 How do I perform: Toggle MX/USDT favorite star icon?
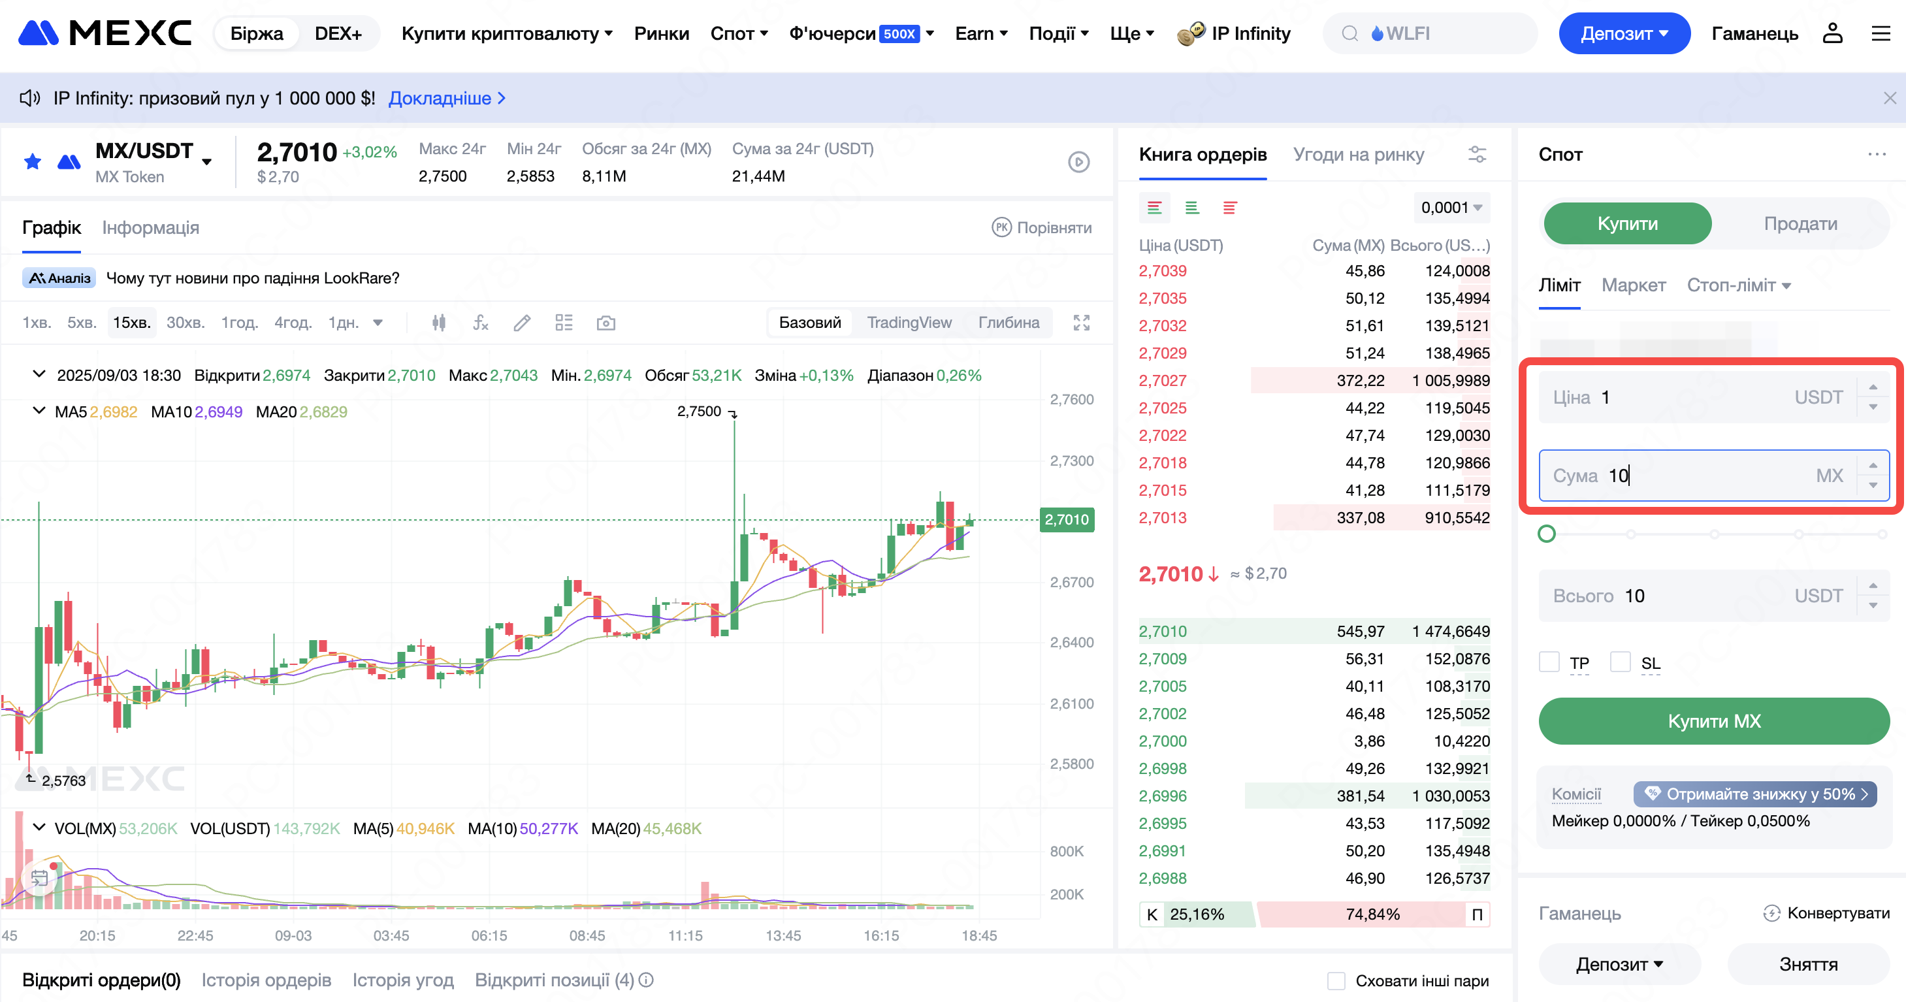[x=33, y=161]
